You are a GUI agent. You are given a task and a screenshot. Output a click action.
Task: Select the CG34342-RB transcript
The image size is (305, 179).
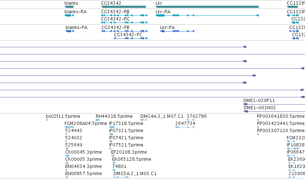pos(124,15)
